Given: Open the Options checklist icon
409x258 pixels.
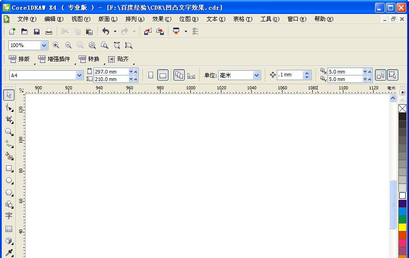Looking at the screenshot, I should (195, 32).
